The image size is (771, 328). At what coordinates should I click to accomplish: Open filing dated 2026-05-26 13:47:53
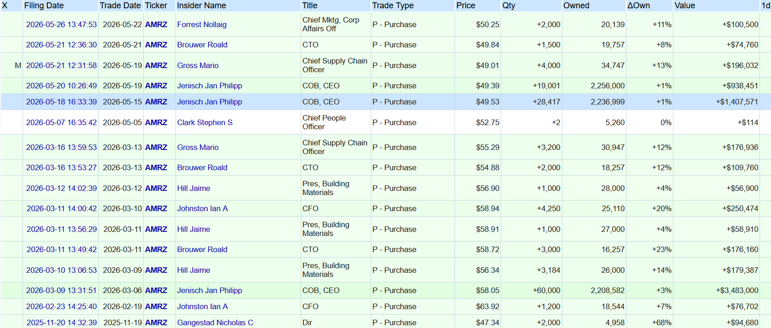point(61,24)
